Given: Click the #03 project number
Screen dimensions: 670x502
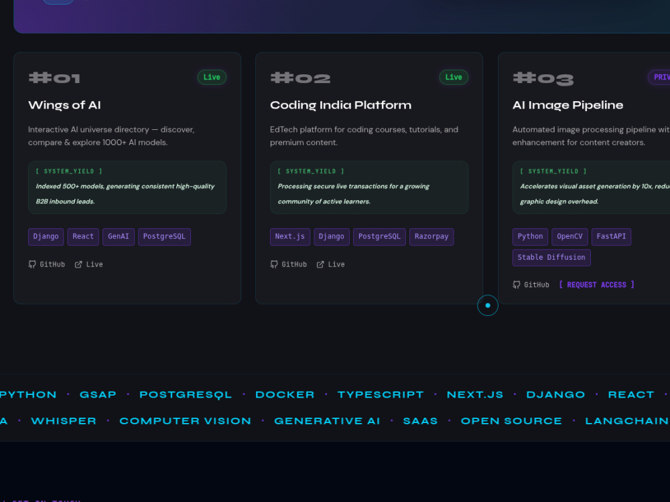Looking at the screenshot, I should tap(543, 78).
